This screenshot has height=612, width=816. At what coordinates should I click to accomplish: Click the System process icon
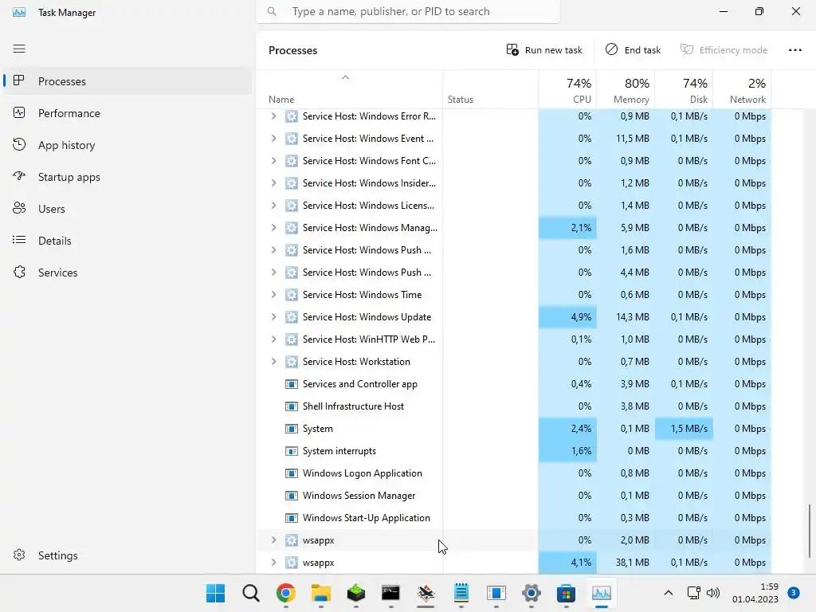click(x=292, y=429)
